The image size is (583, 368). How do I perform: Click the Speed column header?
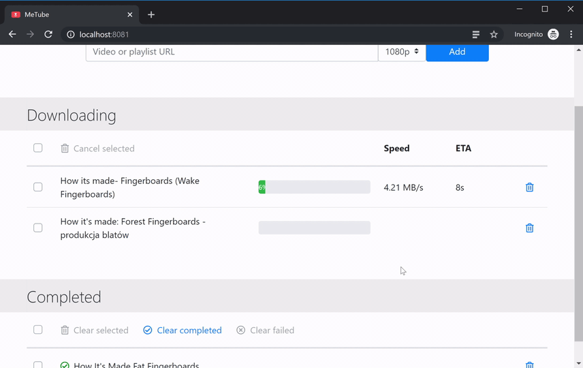[396, 148]
